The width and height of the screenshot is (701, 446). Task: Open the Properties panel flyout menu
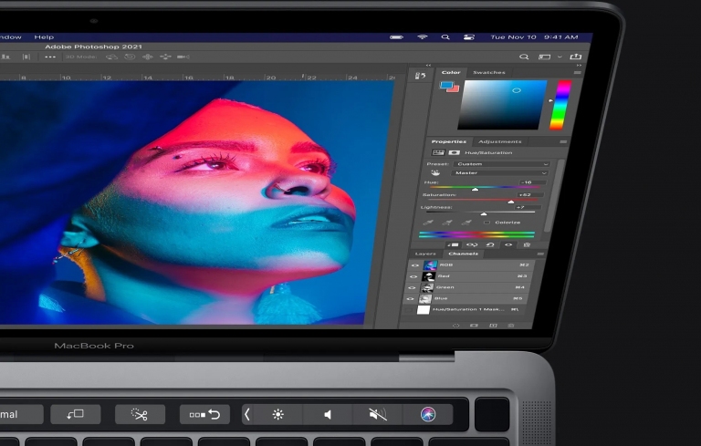coord(563,141)
